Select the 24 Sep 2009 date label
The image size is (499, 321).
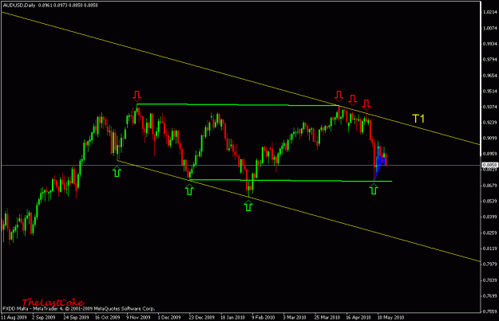pos(76,318)
